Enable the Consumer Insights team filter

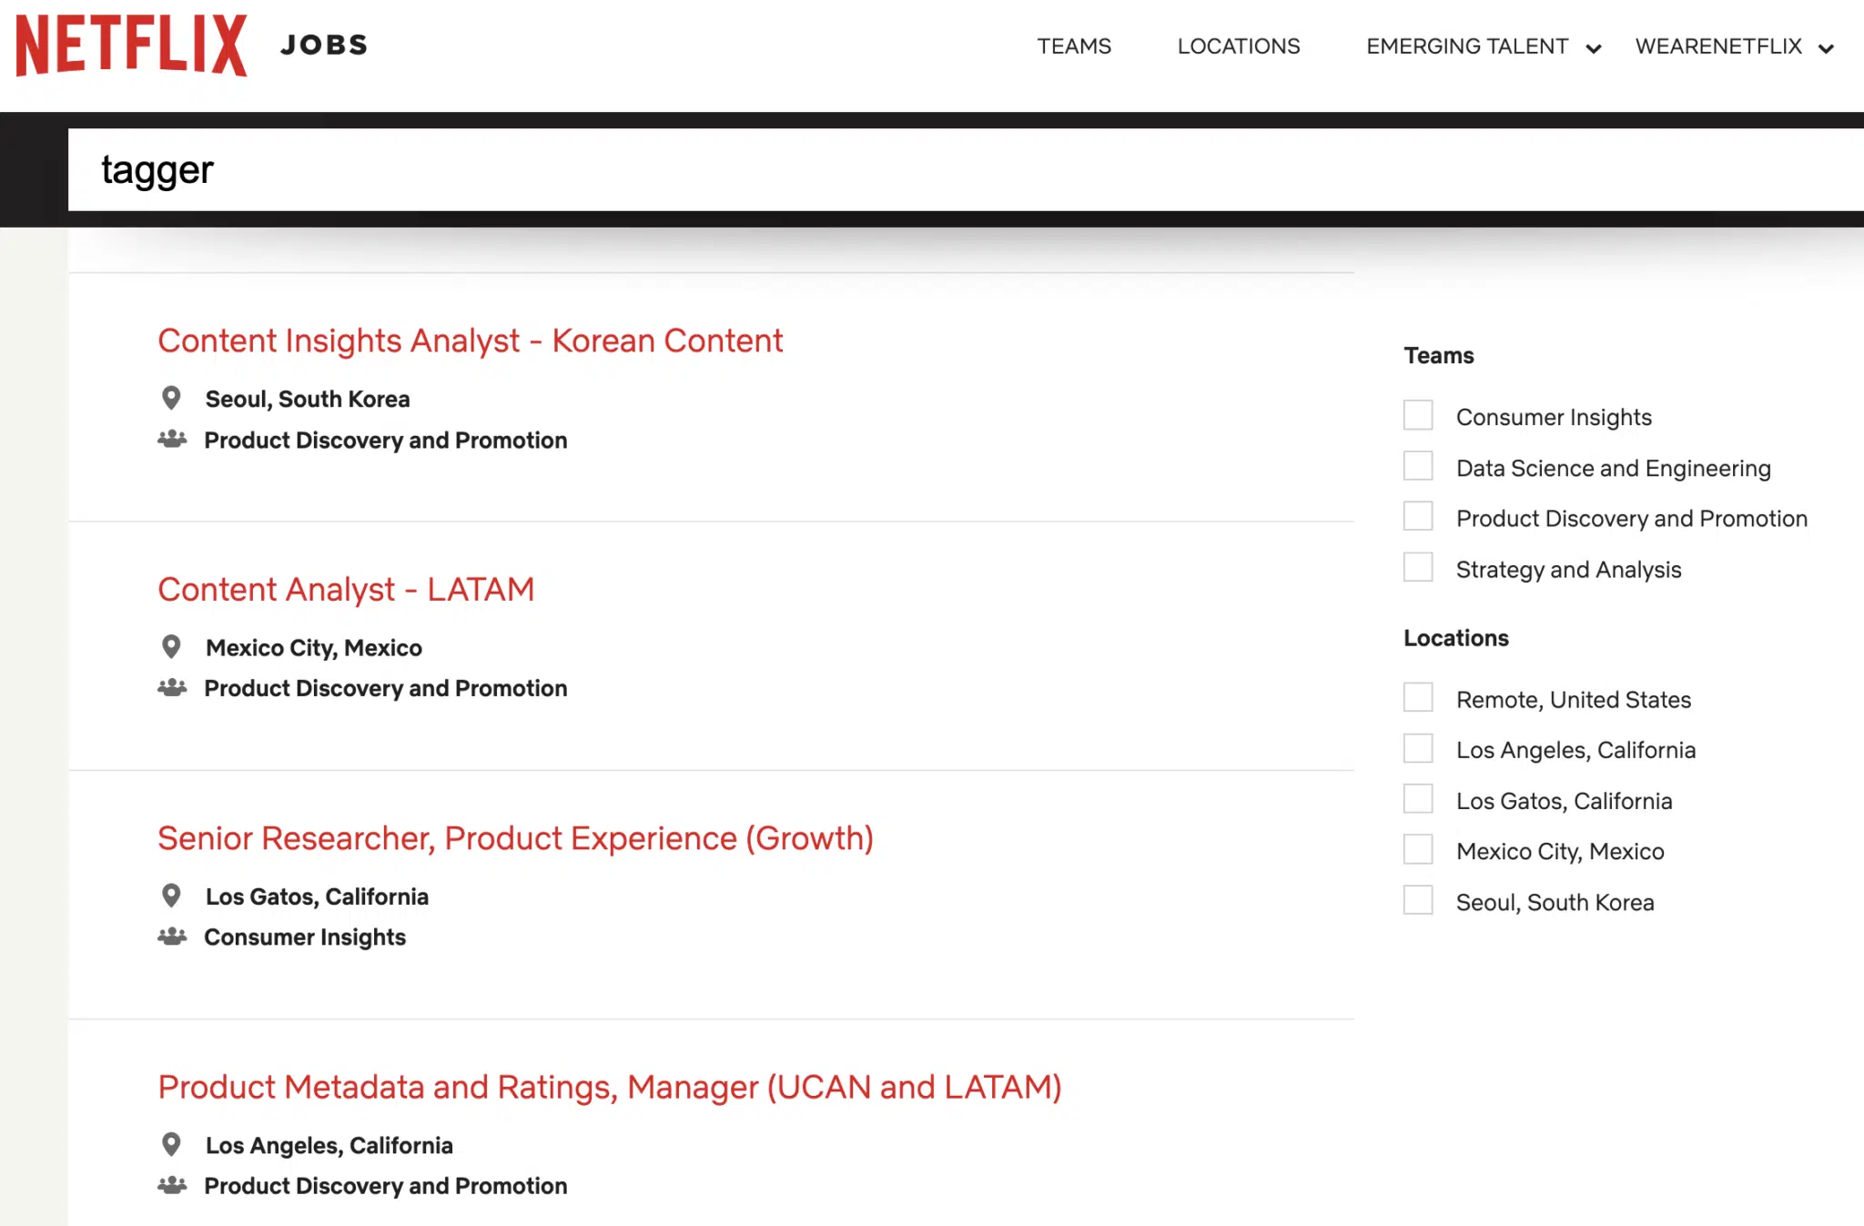[x=1417, y=415]
